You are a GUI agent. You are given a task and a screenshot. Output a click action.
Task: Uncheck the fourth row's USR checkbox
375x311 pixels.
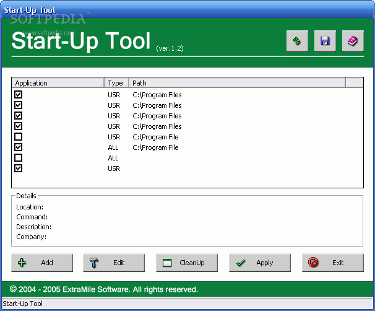(19, 126)
